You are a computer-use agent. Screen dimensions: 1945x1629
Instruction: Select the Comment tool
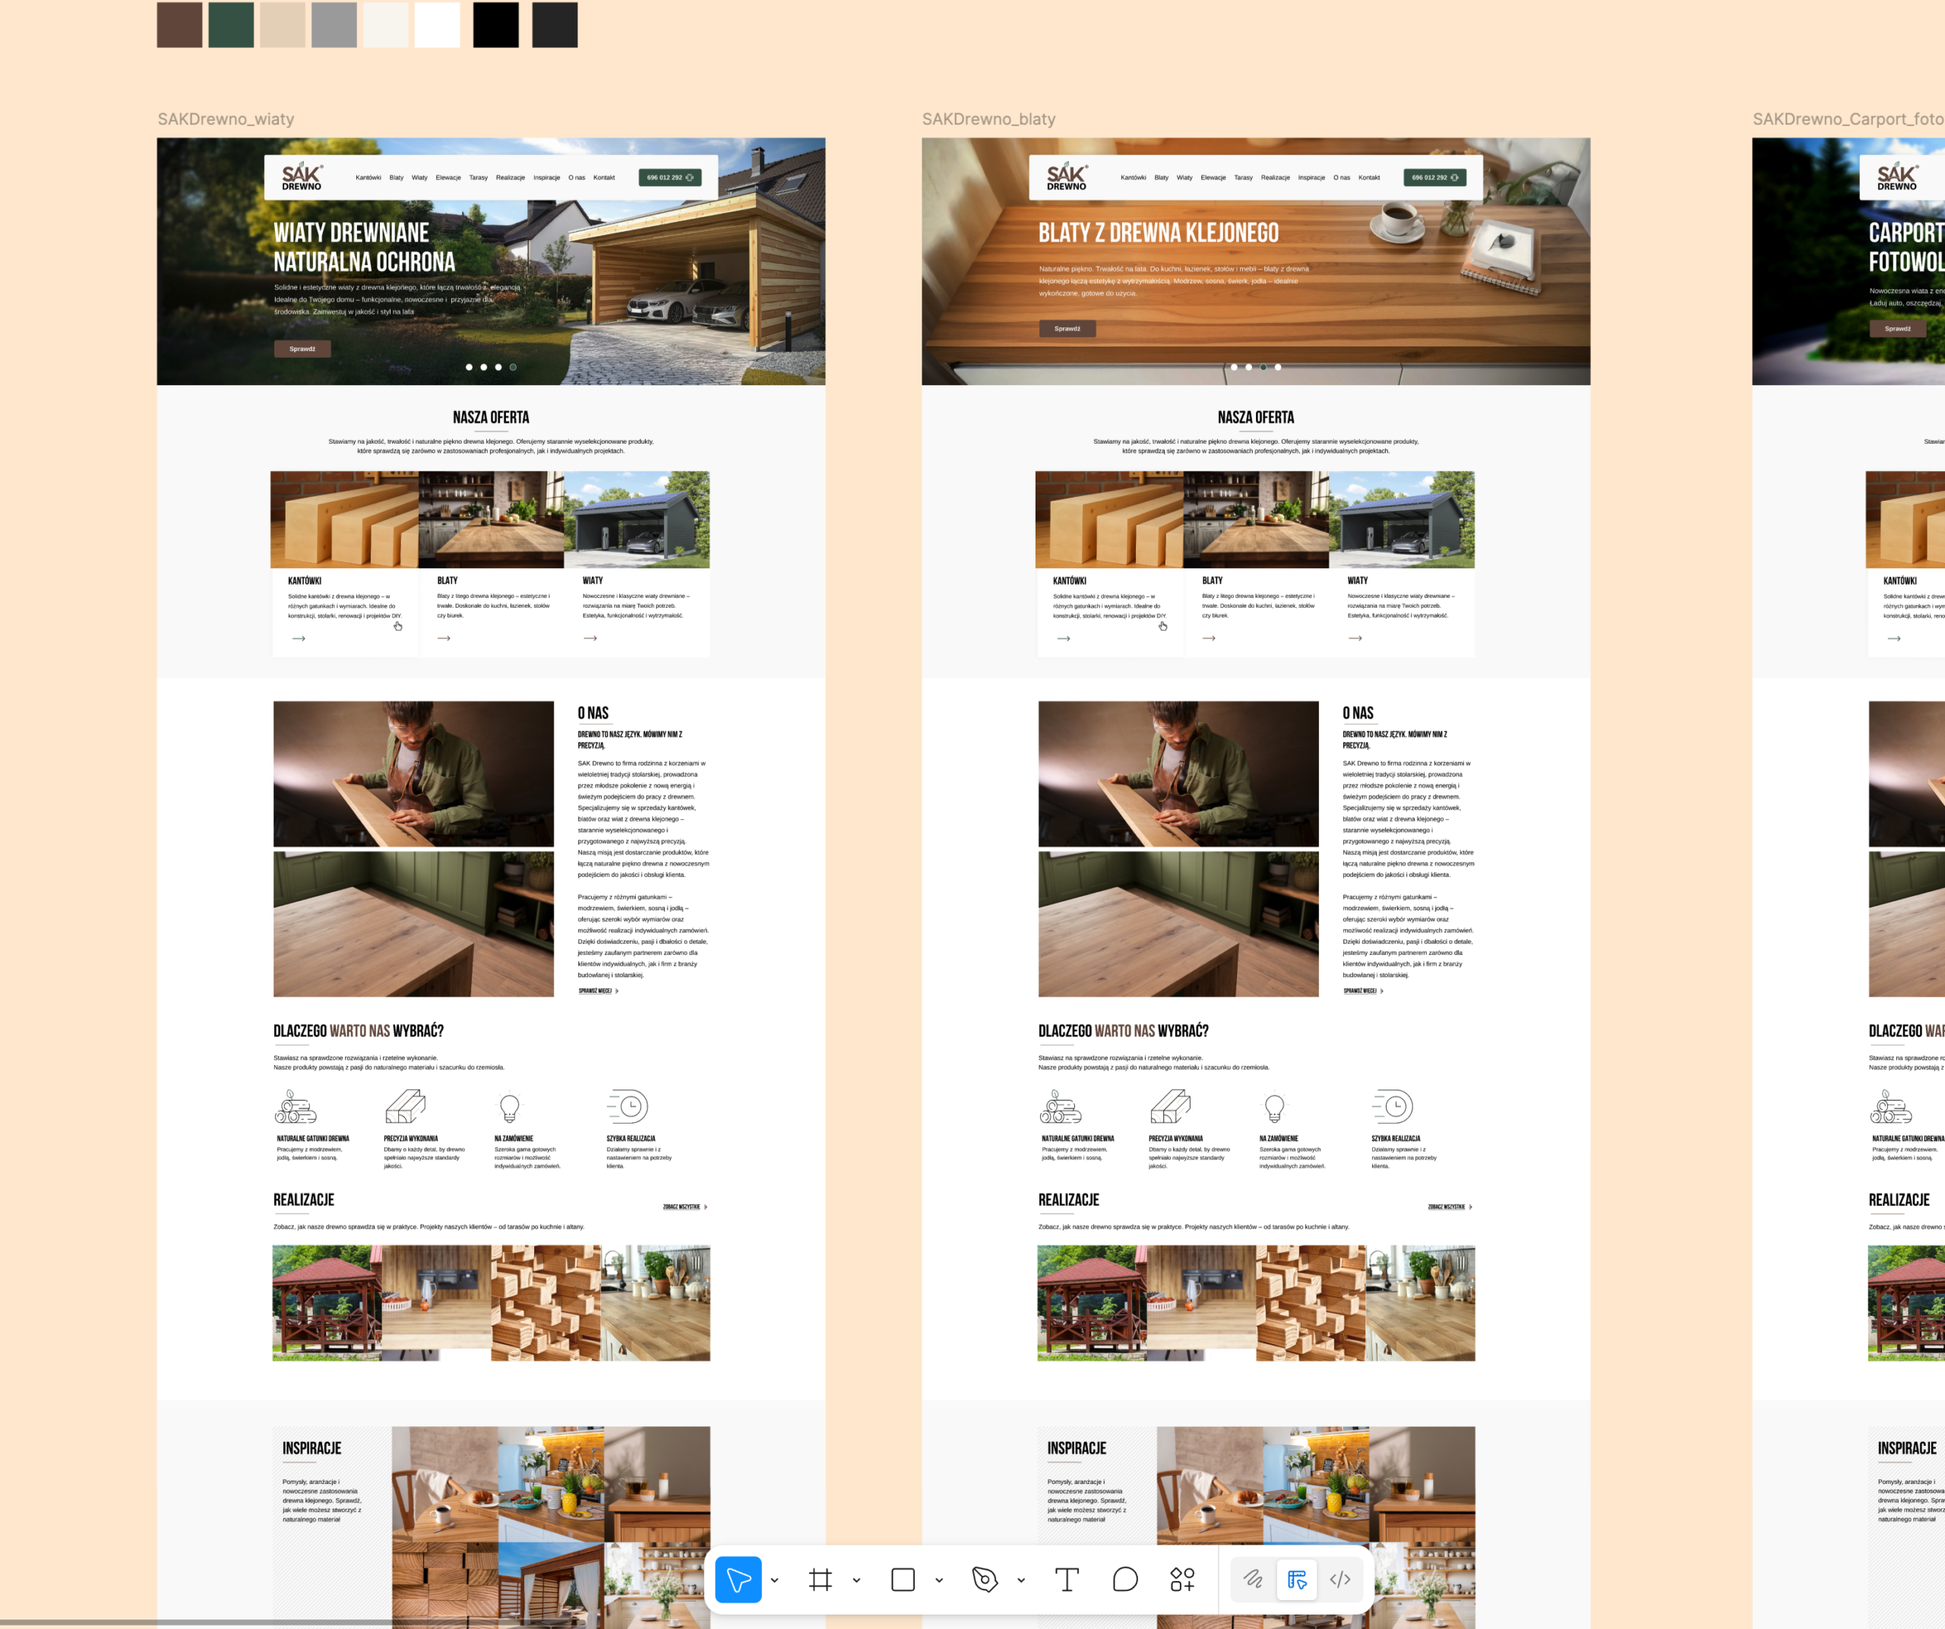coord(1124,1579)
